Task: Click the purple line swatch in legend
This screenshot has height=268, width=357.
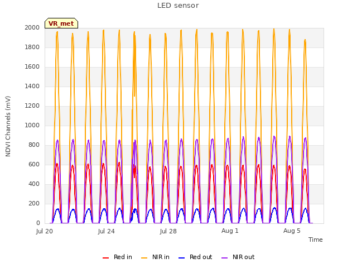Action: coord(224,258)
